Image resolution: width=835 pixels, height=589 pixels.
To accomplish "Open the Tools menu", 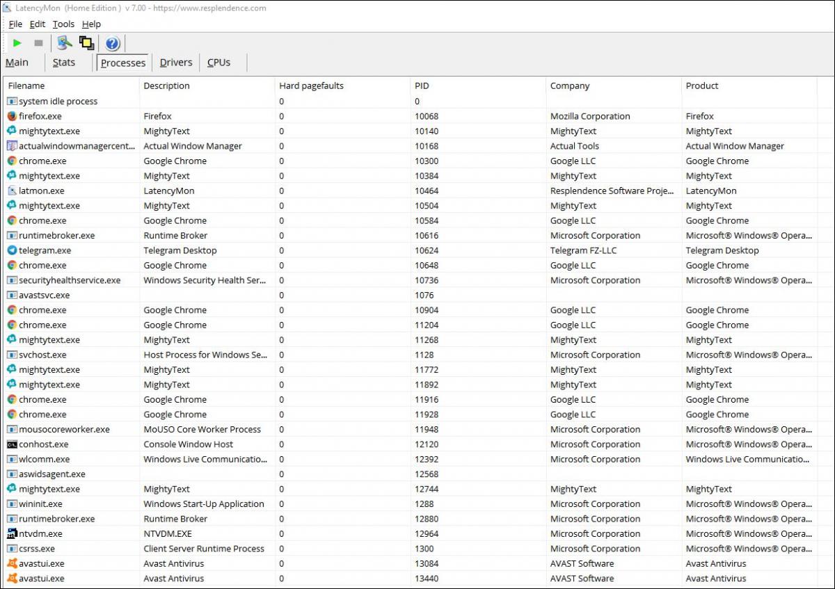I will point(63,24).
